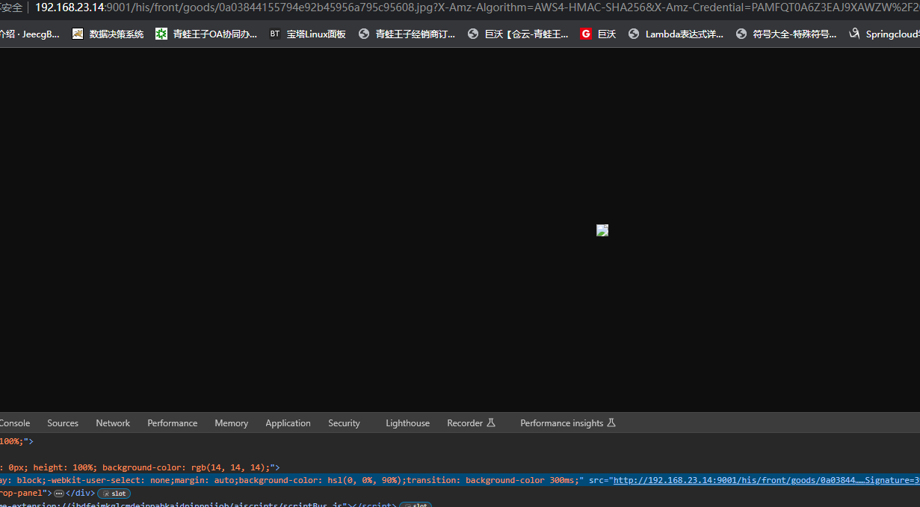The width and height of the screenshot is (920, 507).
Task: Open the JeecgB bookmark
Action: coord(30,34)
